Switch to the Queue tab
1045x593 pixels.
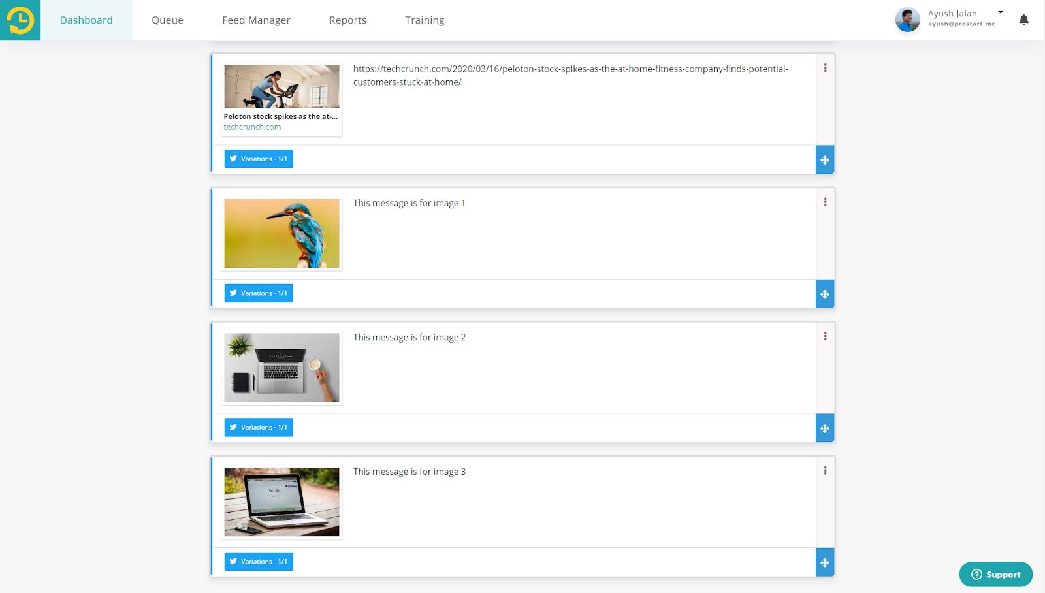pyautogui.click(x=167, y=20)
